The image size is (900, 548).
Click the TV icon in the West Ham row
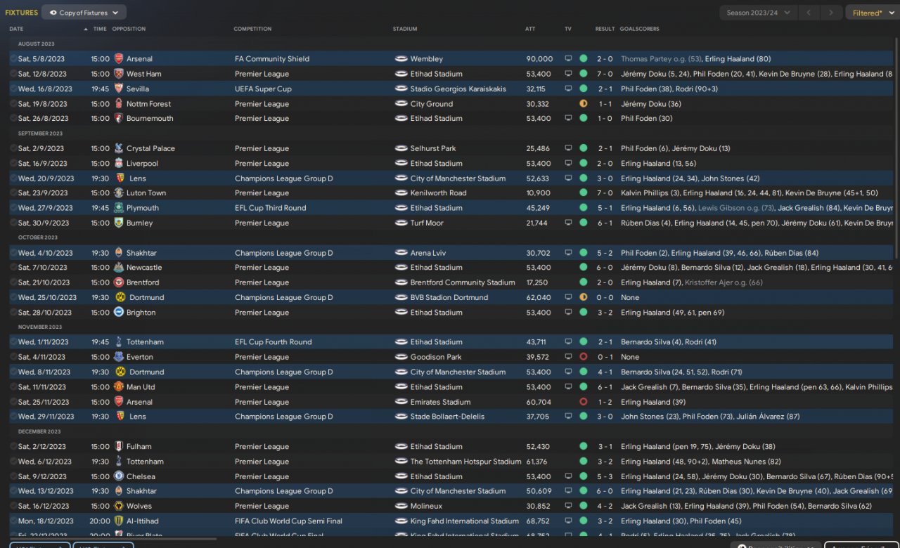tap(568, 74)
